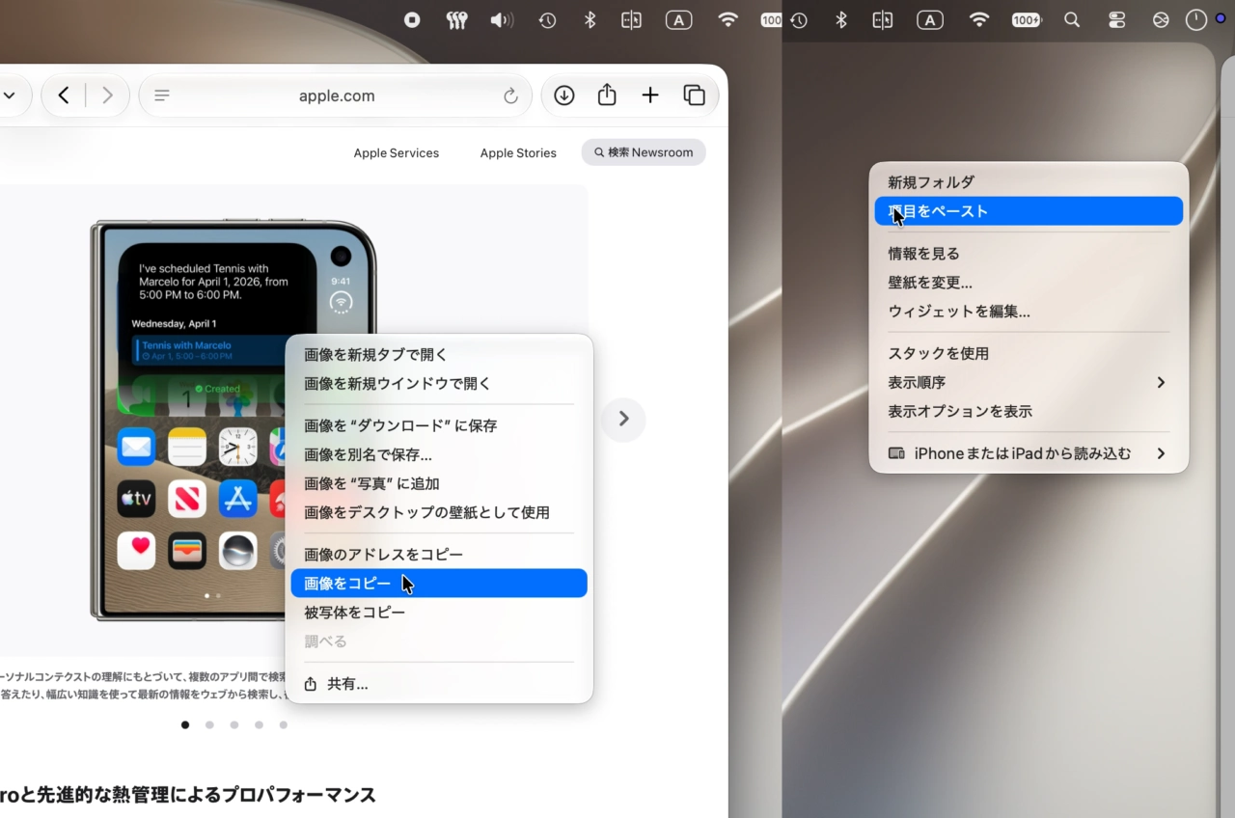Image resolution: width=1235 pixels, height=818 pixels.
Task: Choose 画像を"ダウンロード"に保存
Action: tap(439, 425)
